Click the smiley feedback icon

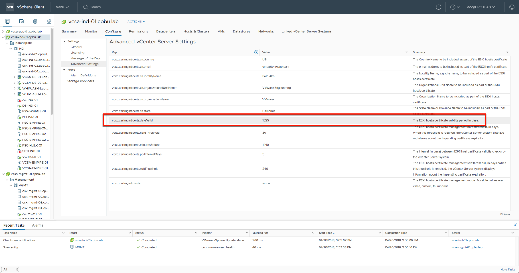(512, 7)
